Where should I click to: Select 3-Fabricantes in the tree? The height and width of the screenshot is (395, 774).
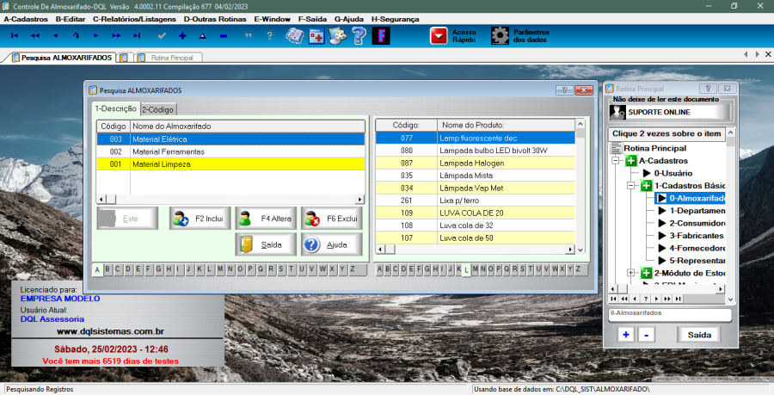coord(697,235)
